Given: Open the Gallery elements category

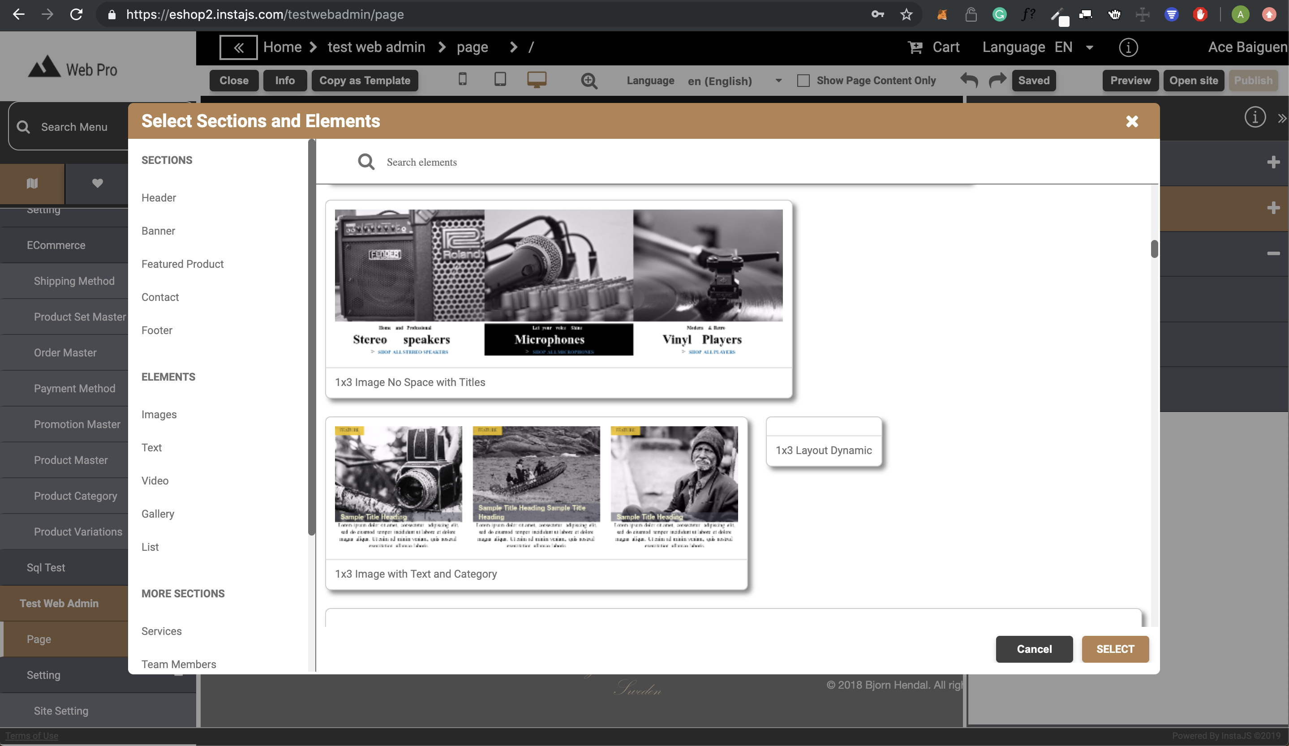Looking at the screenshot, I should pyautogui.click(x=158, y=514).
